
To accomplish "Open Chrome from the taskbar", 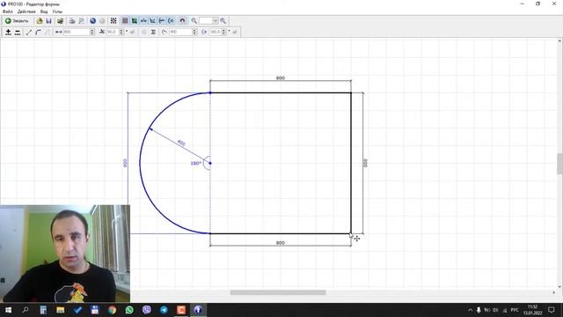I will [x=112, y=310].
